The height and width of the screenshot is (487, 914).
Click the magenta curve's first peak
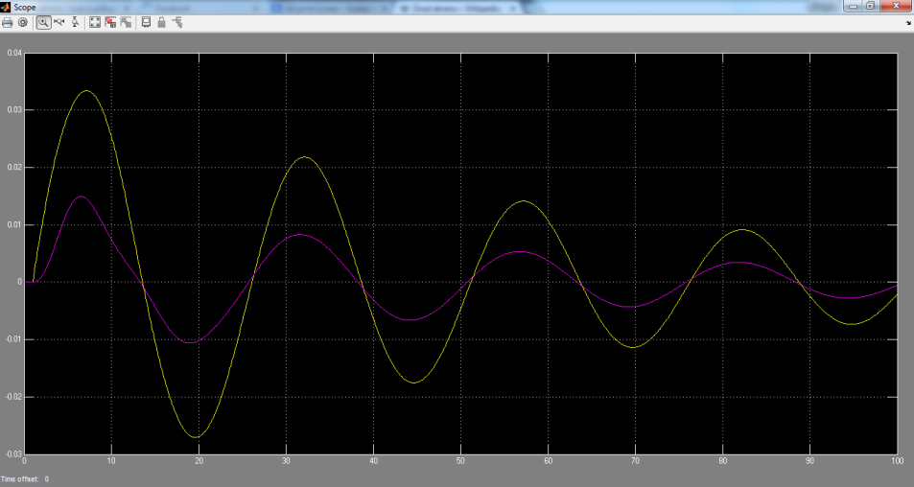click(x=81, y=197)
